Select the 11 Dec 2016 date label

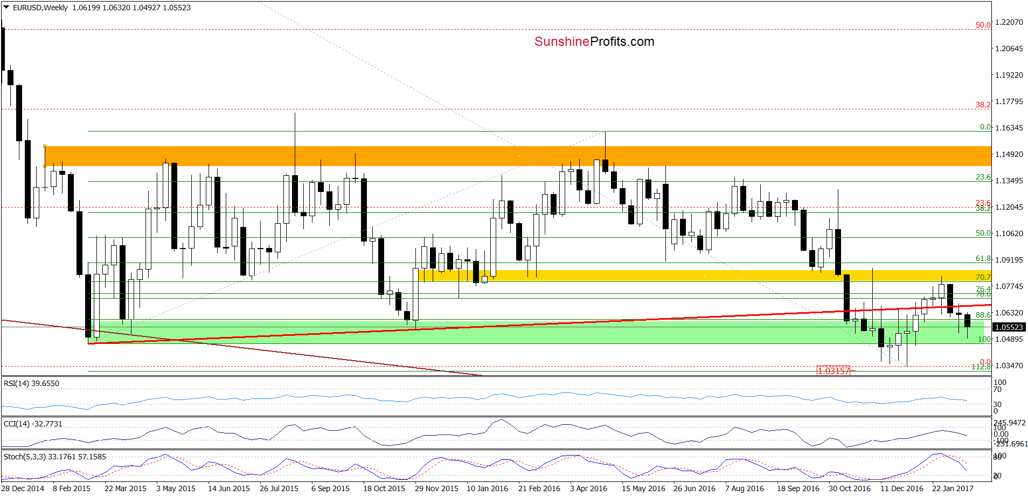click(x=902, y=488)
